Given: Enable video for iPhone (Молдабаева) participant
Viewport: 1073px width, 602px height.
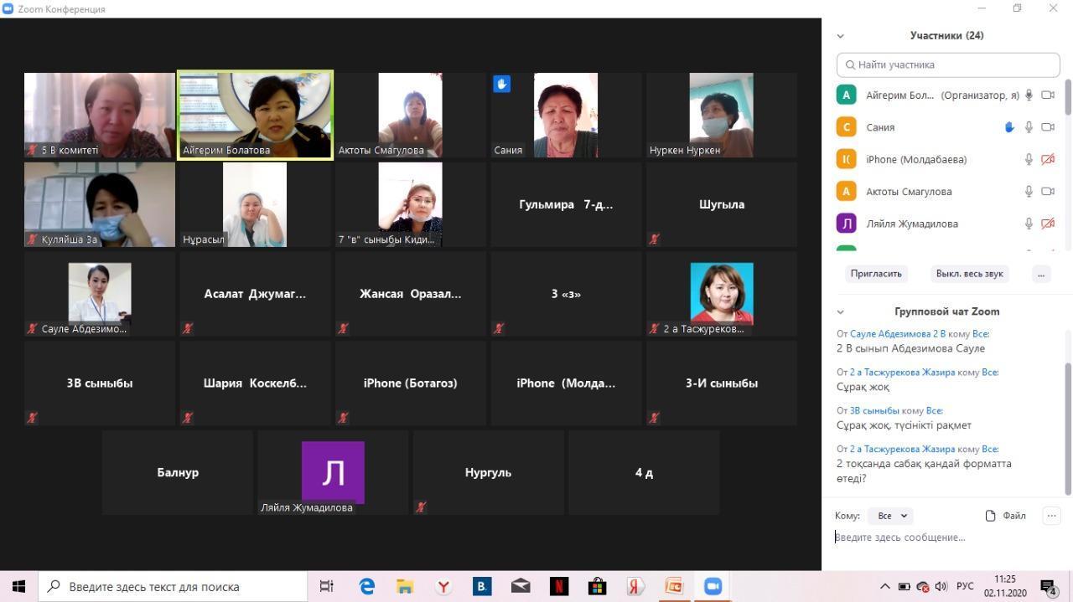Looking at the screenshot, I should coord(1047,160).
